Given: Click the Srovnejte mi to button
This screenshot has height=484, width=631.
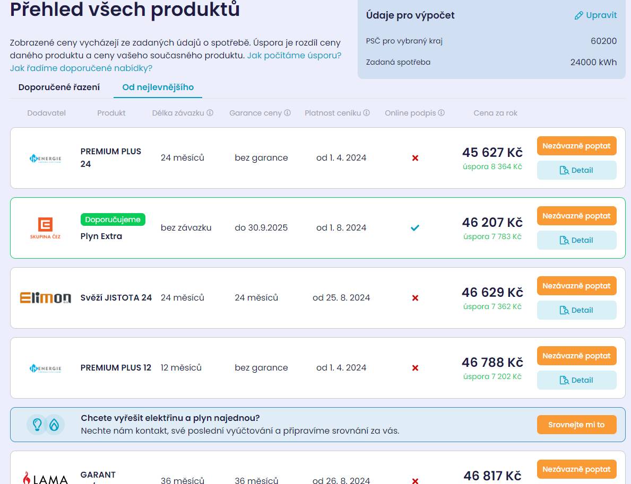Looking at the screenshot, I should [x=576, y=425].
